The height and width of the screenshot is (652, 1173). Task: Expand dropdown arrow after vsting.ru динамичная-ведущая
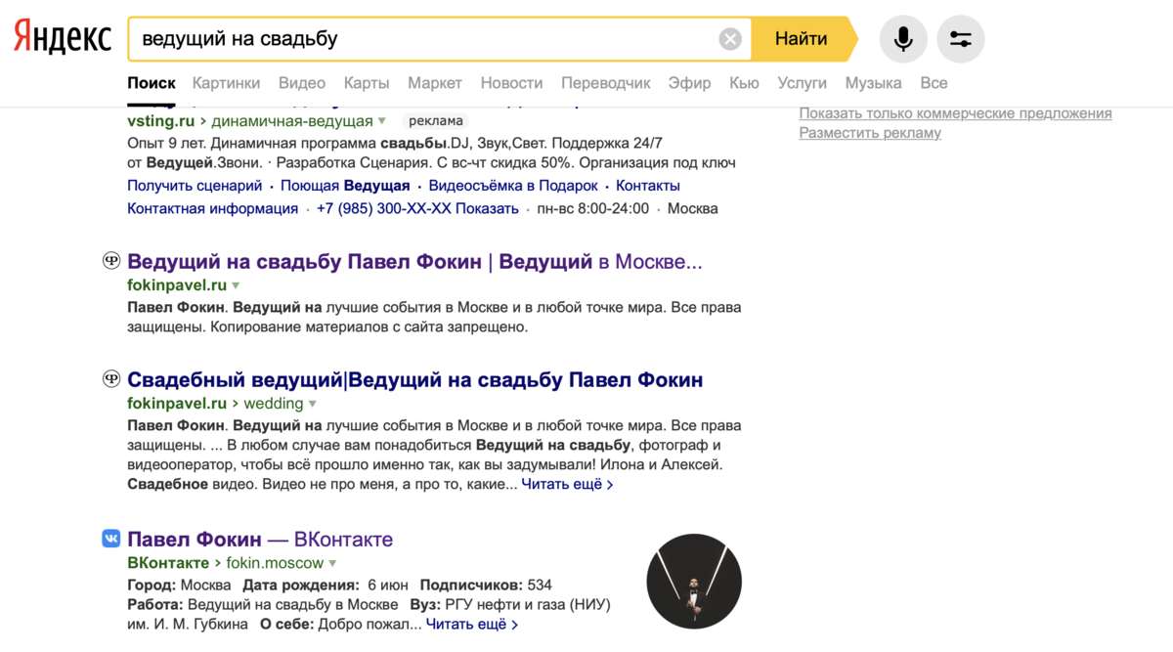coord(382,121)
